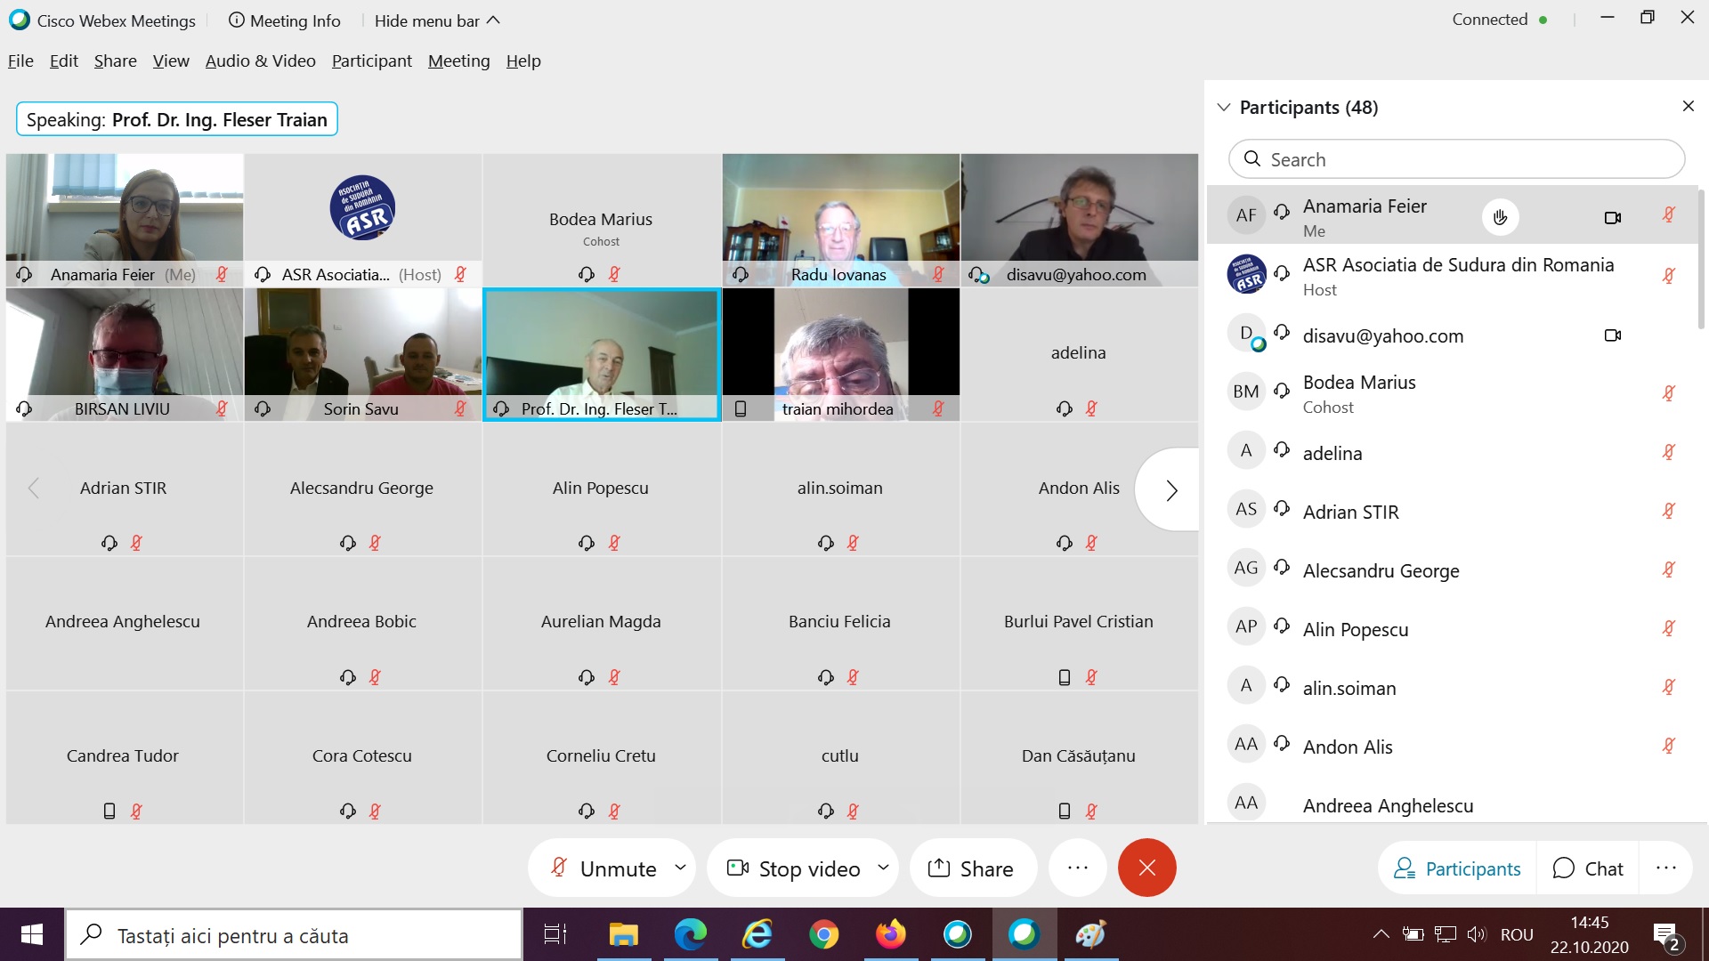
Task: Toggle the Stop video button
Action: [795, 868]
